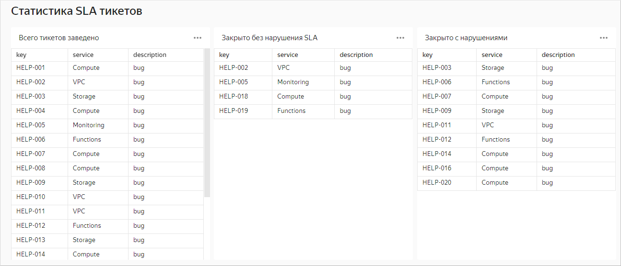Select HELP-018 in 'Закрыто без нарушения SLA' table
Screen dimensions: 621x266
(234, 97)
